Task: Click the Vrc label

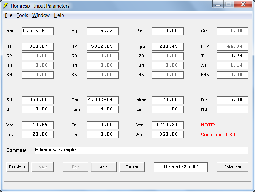Action: (x=10, y=125)
